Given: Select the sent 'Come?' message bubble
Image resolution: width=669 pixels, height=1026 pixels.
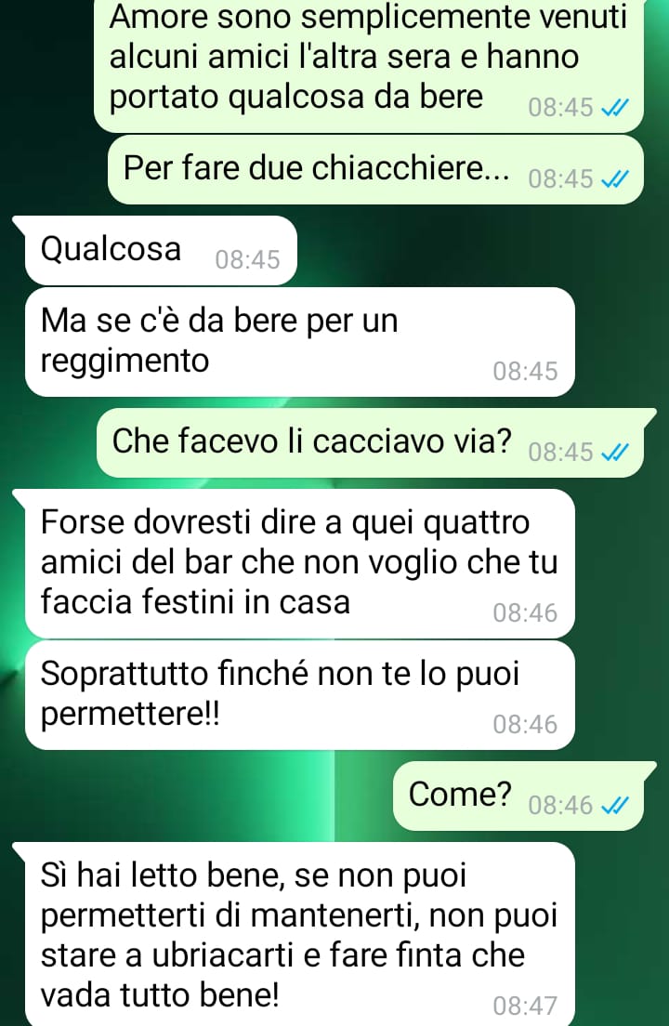Looking at the screenshot, I should tap(520, 796).
